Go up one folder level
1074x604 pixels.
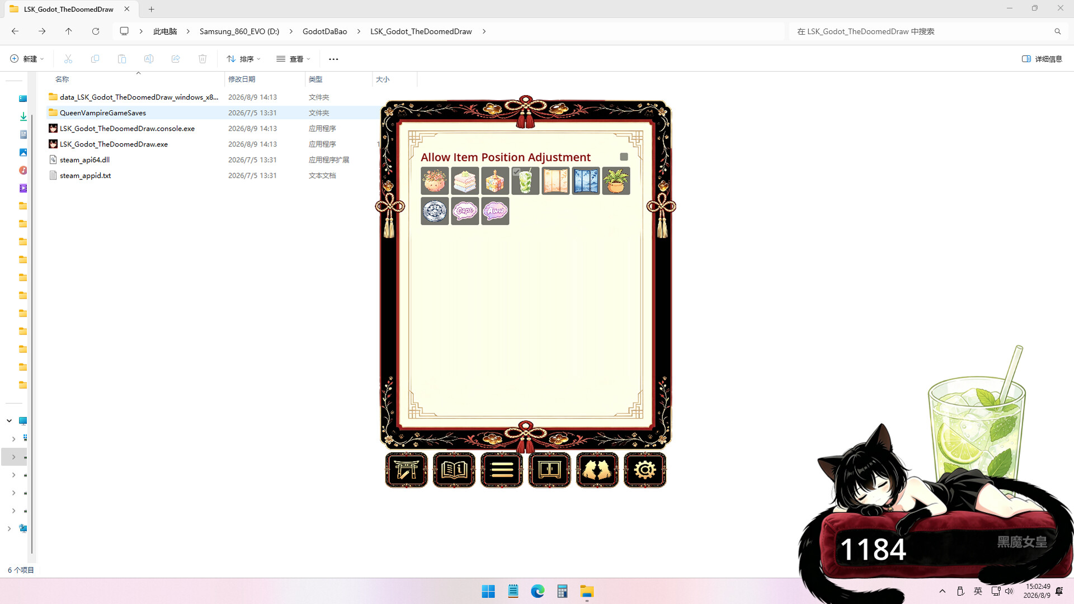[x=68, y=31]
